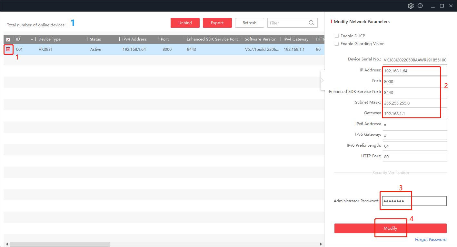This screenshot has height=247, width=457.
Task: Enable DHCP checkbox
Action: pos(337,36)
